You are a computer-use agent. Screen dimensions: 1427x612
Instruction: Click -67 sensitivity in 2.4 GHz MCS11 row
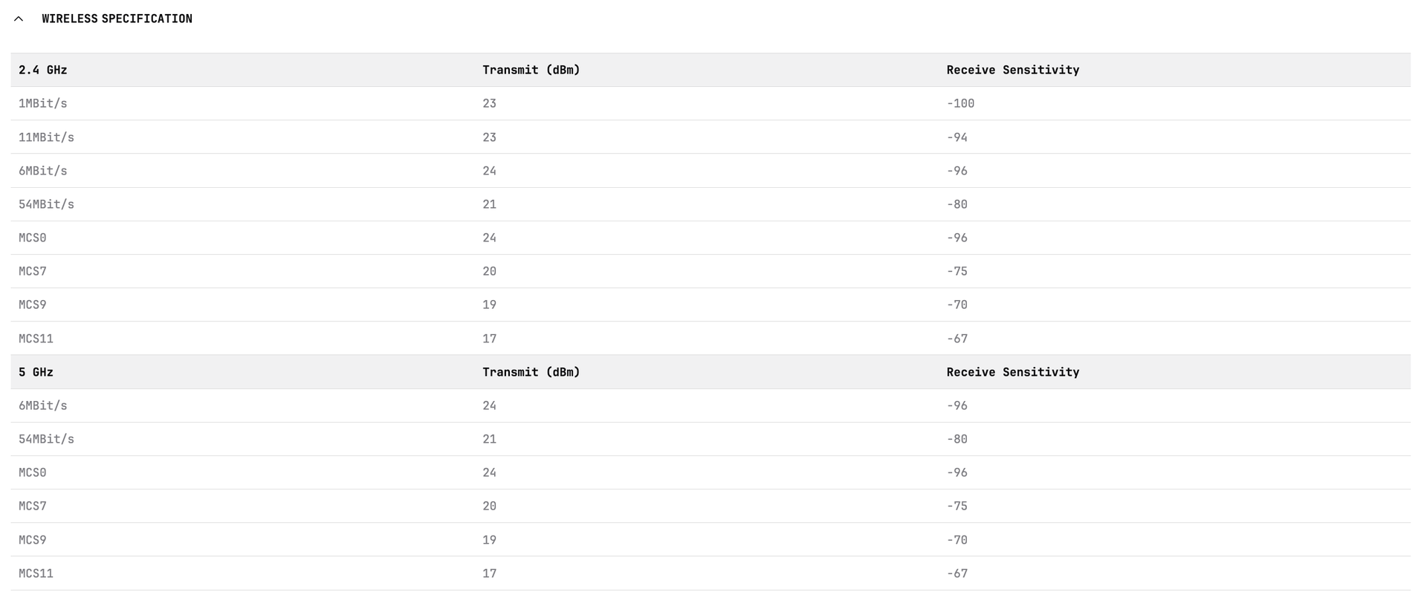pos(957,339)
